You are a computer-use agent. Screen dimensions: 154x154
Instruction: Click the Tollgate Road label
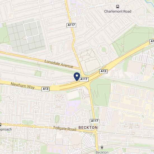click(x=65, y=129)
